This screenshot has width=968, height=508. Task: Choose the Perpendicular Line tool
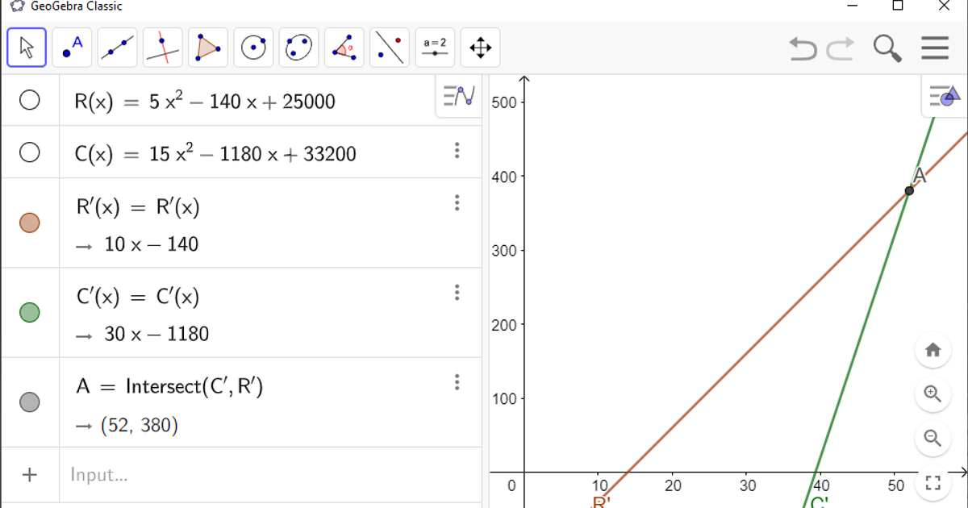coord(161,47)
